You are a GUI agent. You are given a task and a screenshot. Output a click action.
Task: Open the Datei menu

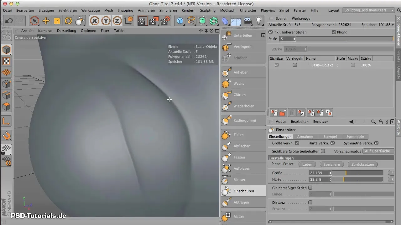(7, 10)
